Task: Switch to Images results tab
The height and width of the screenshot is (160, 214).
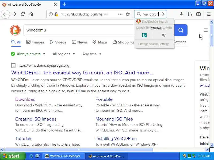Action: (35, 42)
